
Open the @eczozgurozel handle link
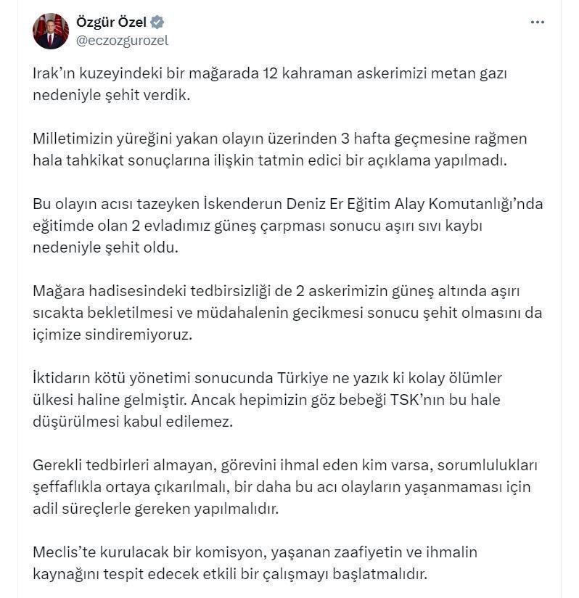click(122, 41)
